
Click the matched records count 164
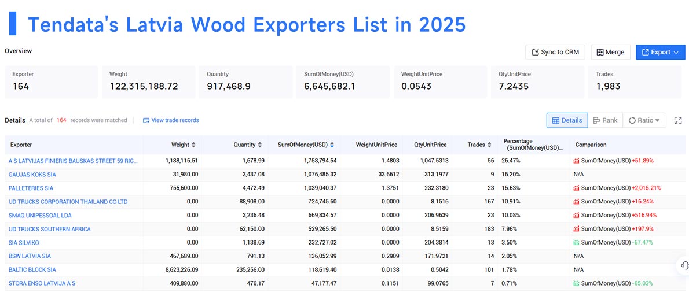click(61, 120)
